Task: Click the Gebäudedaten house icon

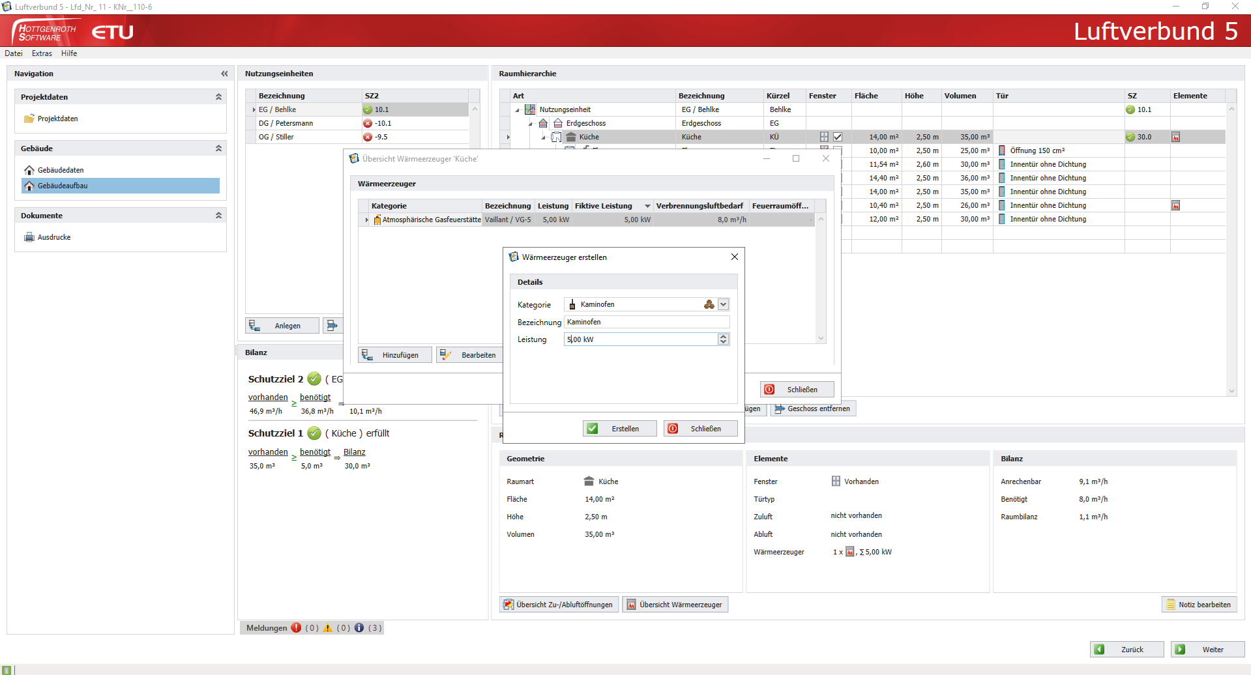Action: (29, 170)
